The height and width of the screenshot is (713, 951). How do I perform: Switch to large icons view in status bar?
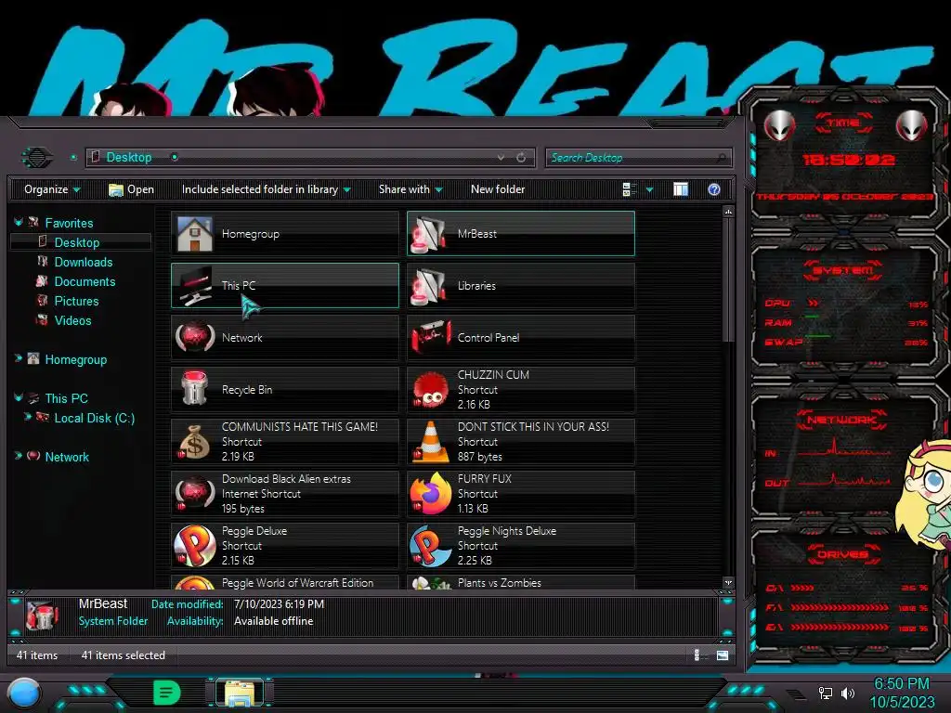723,655
